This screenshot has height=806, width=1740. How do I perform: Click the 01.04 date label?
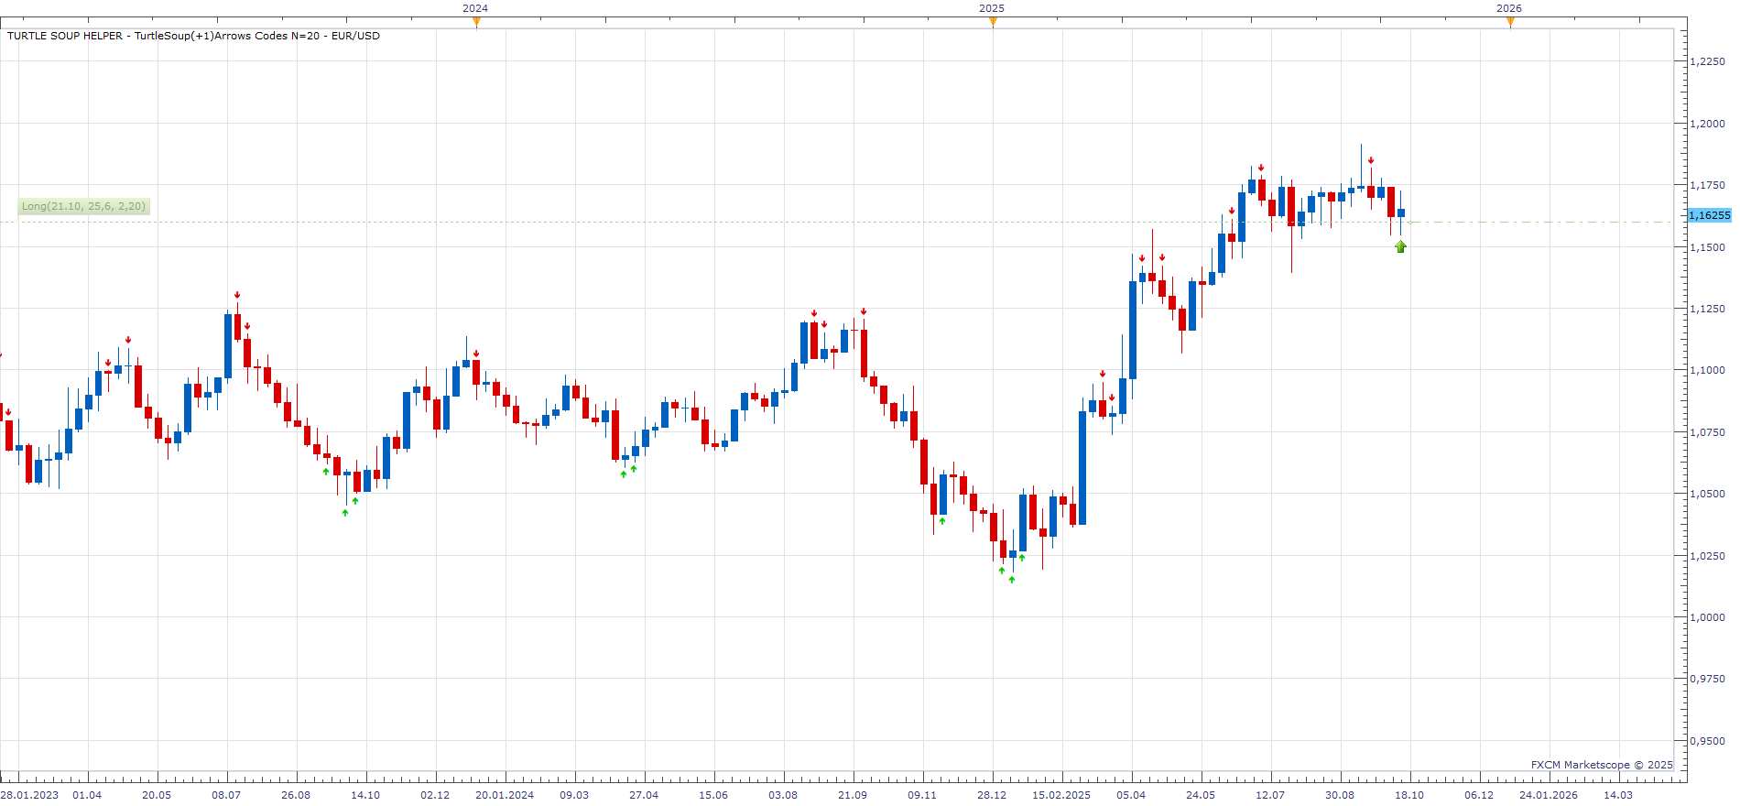tap(87, 795)
